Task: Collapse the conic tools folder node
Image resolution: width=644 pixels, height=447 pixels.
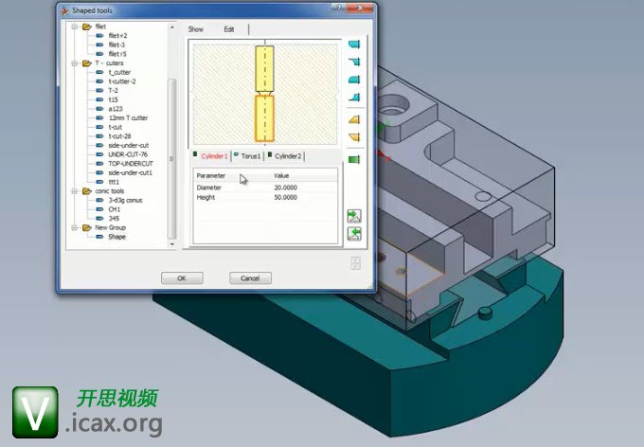Action: tap(74, 191)
